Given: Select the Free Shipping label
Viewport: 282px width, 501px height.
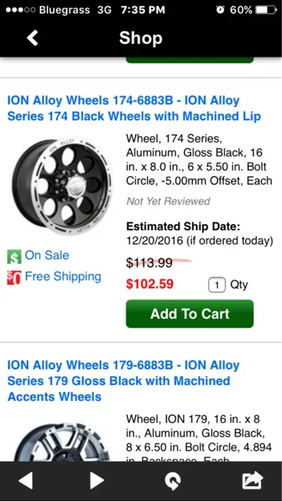Looking at the screenshot, I should 63,276.
